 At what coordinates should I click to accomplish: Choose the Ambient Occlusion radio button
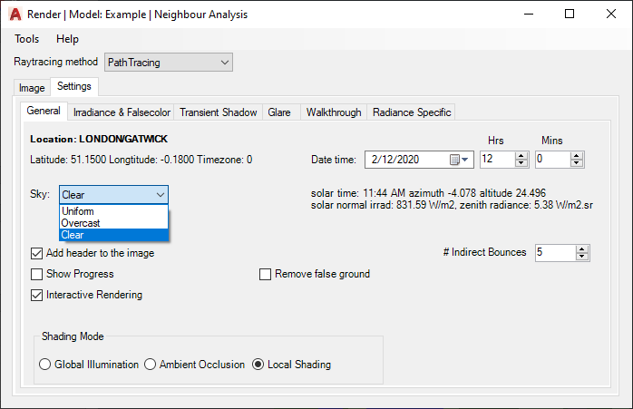point(151,365)
